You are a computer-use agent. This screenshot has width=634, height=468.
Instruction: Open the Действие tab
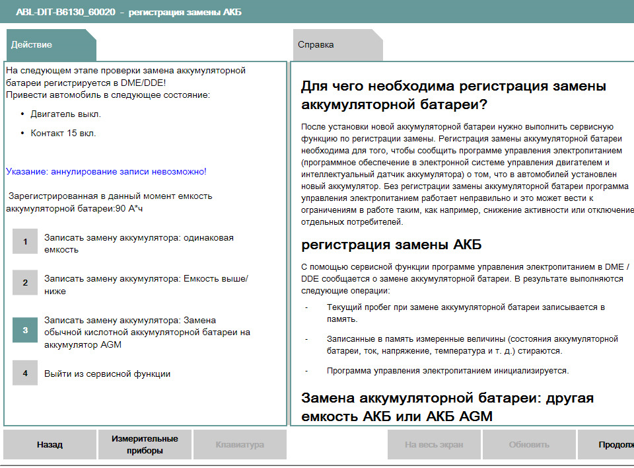52,45
